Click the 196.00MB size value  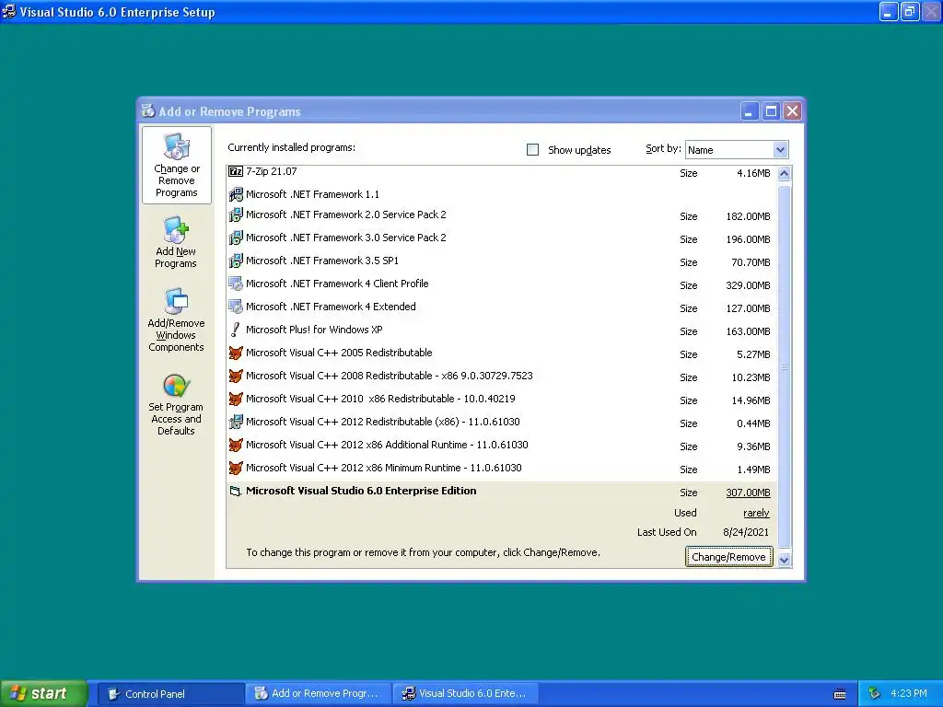(748, 239)
